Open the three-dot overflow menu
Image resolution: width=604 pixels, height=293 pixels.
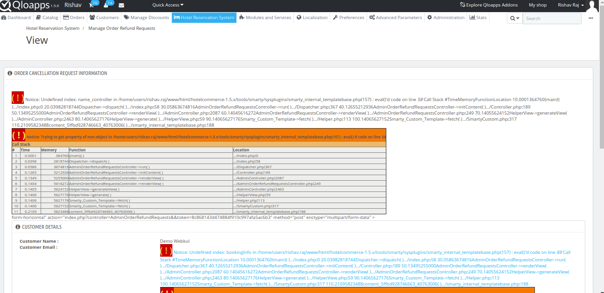[591, 18]
